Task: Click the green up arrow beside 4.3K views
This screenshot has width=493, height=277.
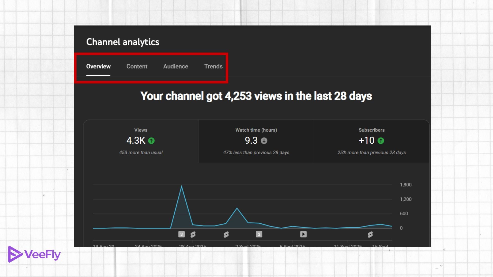Action: pyautogui.click(x=151, y=141)
